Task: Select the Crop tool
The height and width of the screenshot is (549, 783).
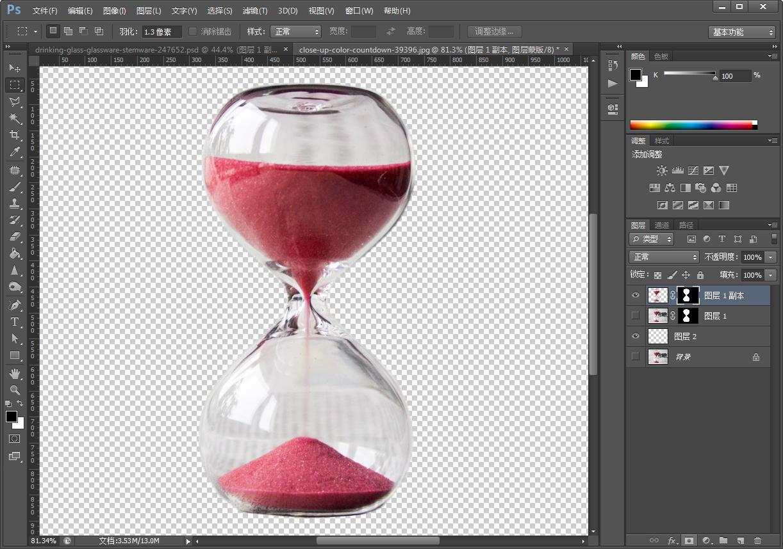Action: click(15, 135)
